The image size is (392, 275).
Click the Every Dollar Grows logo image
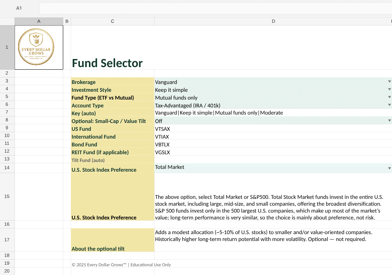(36, 47)
